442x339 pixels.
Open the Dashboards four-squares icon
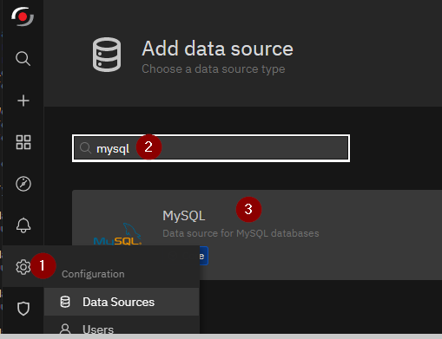click(23, 142)
